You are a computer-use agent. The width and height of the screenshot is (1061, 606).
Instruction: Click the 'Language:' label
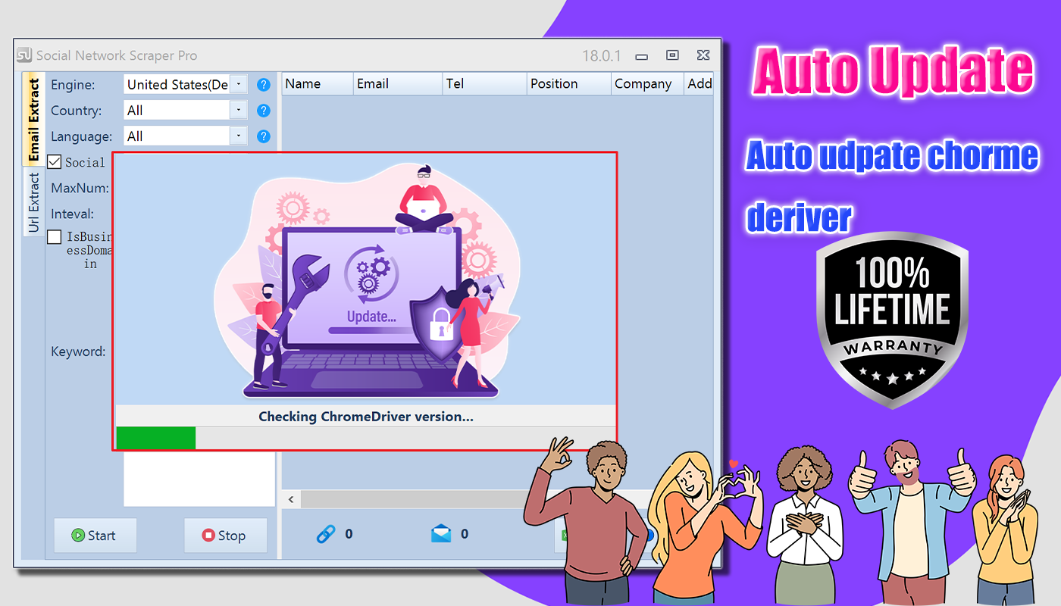pyautogui.click(x=81, y=136)
